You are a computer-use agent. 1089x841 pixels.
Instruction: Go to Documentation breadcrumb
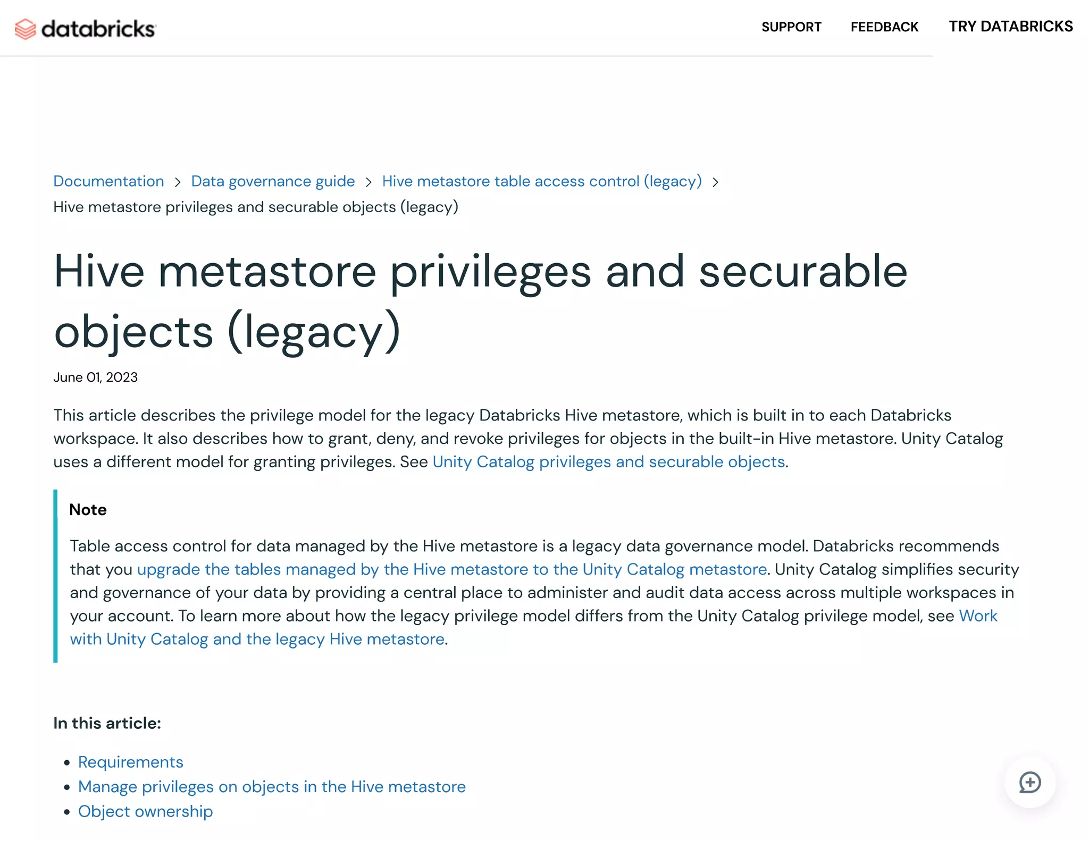[x=108, y=181]
